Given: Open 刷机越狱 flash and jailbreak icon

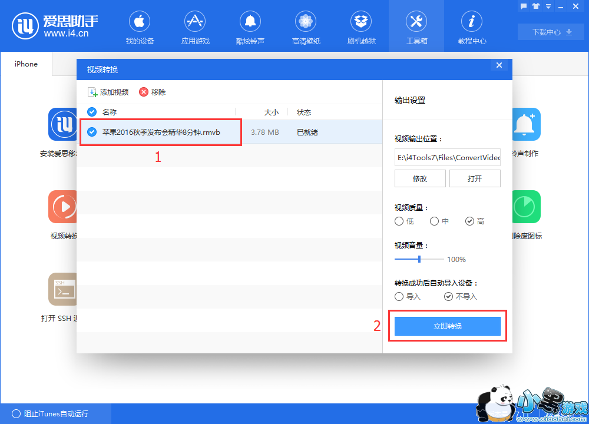Looking at the screenshot, I should tap(361, 22).
